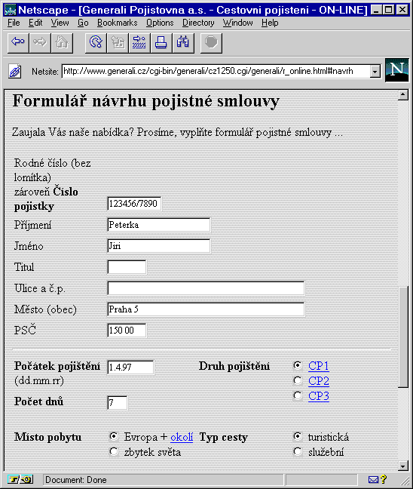Viewport: 413px width, 489px height.
Task: Open the Options menu
Action: point(160,23)
